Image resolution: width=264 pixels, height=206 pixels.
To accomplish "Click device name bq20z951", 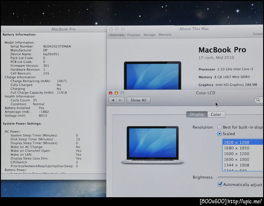I will (51, 54).
